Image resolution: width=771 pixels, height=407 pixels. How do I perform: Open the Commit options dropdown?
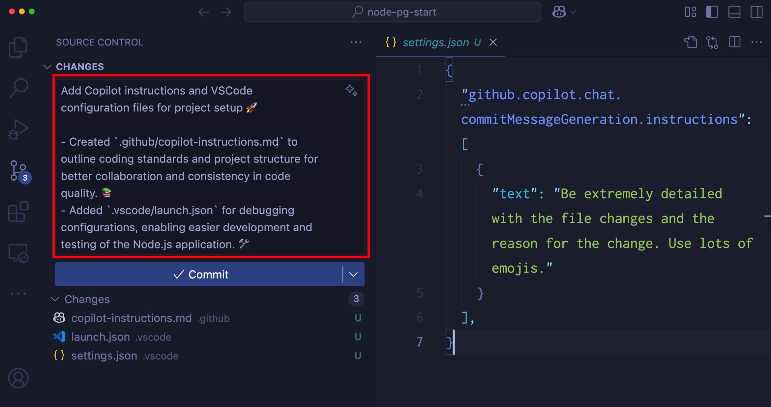354,274
